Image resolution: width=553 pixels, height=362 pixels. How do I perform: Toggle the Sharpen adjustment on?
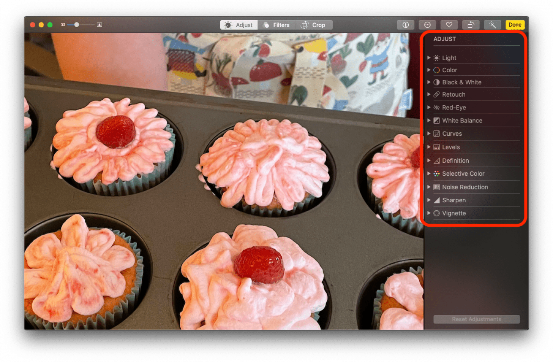pyautogui.click(x=436, y=200)
